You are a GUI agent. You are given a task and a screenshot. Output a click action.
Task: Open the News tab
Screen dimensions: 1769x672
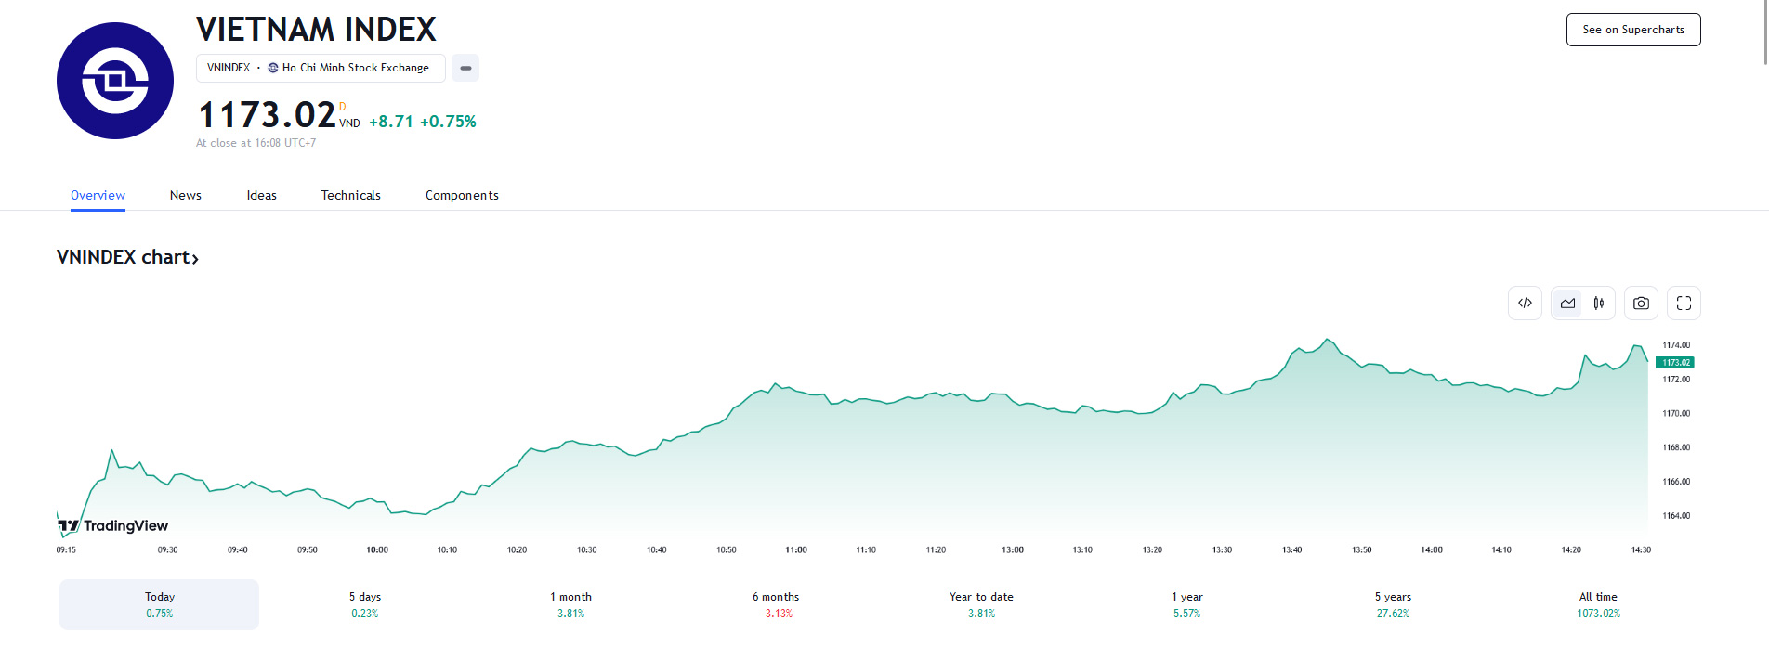[x=186, y=195]
